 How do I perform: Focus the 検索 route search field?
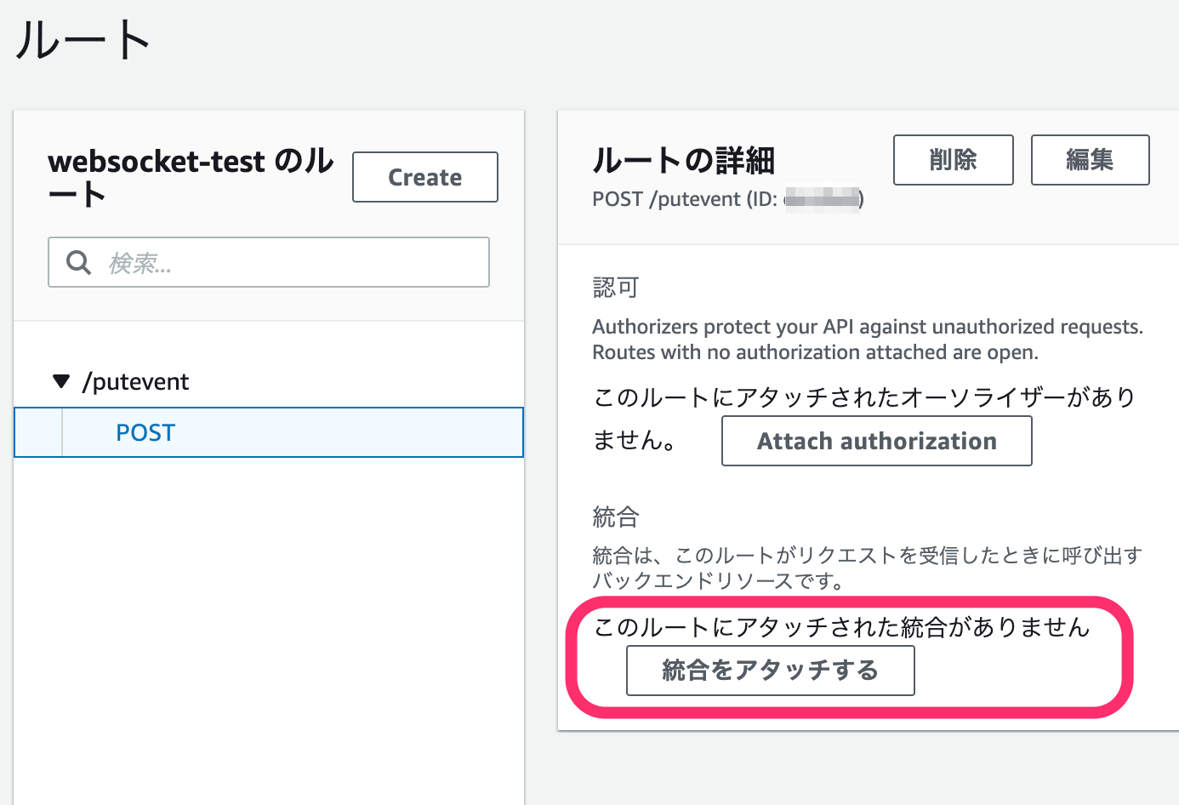tap(255, 262)
